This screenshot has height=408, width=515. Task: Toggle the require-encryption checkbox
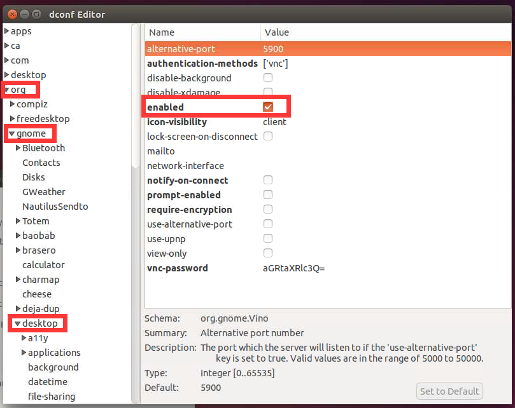[x=268, y=209]
